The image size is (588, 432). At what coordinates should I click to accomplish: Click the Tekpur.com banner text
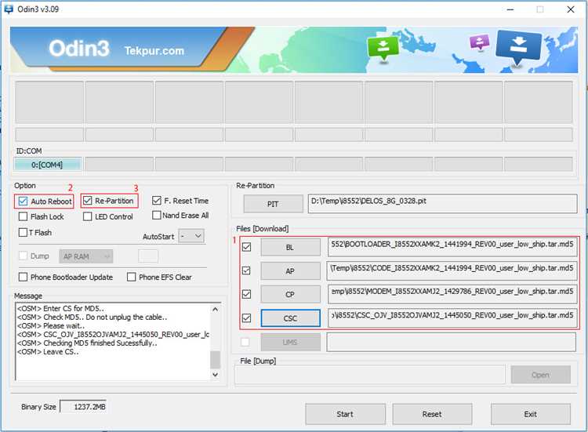coord(154,51)
